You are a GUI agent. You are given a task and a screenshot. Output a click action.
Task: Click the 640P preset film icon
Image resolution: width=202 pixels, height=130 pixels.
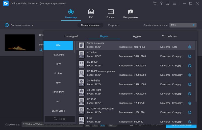[81, 120]
